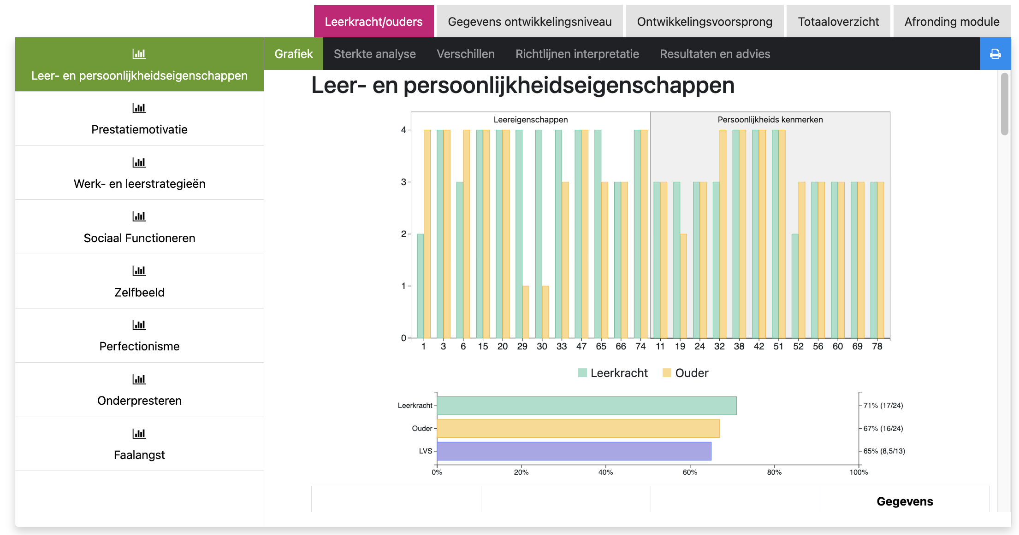The height and width of the screenshot is (535, 1019).
Task: Click the Leer- en persoonlijkheidseigenschappen chart icon
Action: [x=139, y=53]
